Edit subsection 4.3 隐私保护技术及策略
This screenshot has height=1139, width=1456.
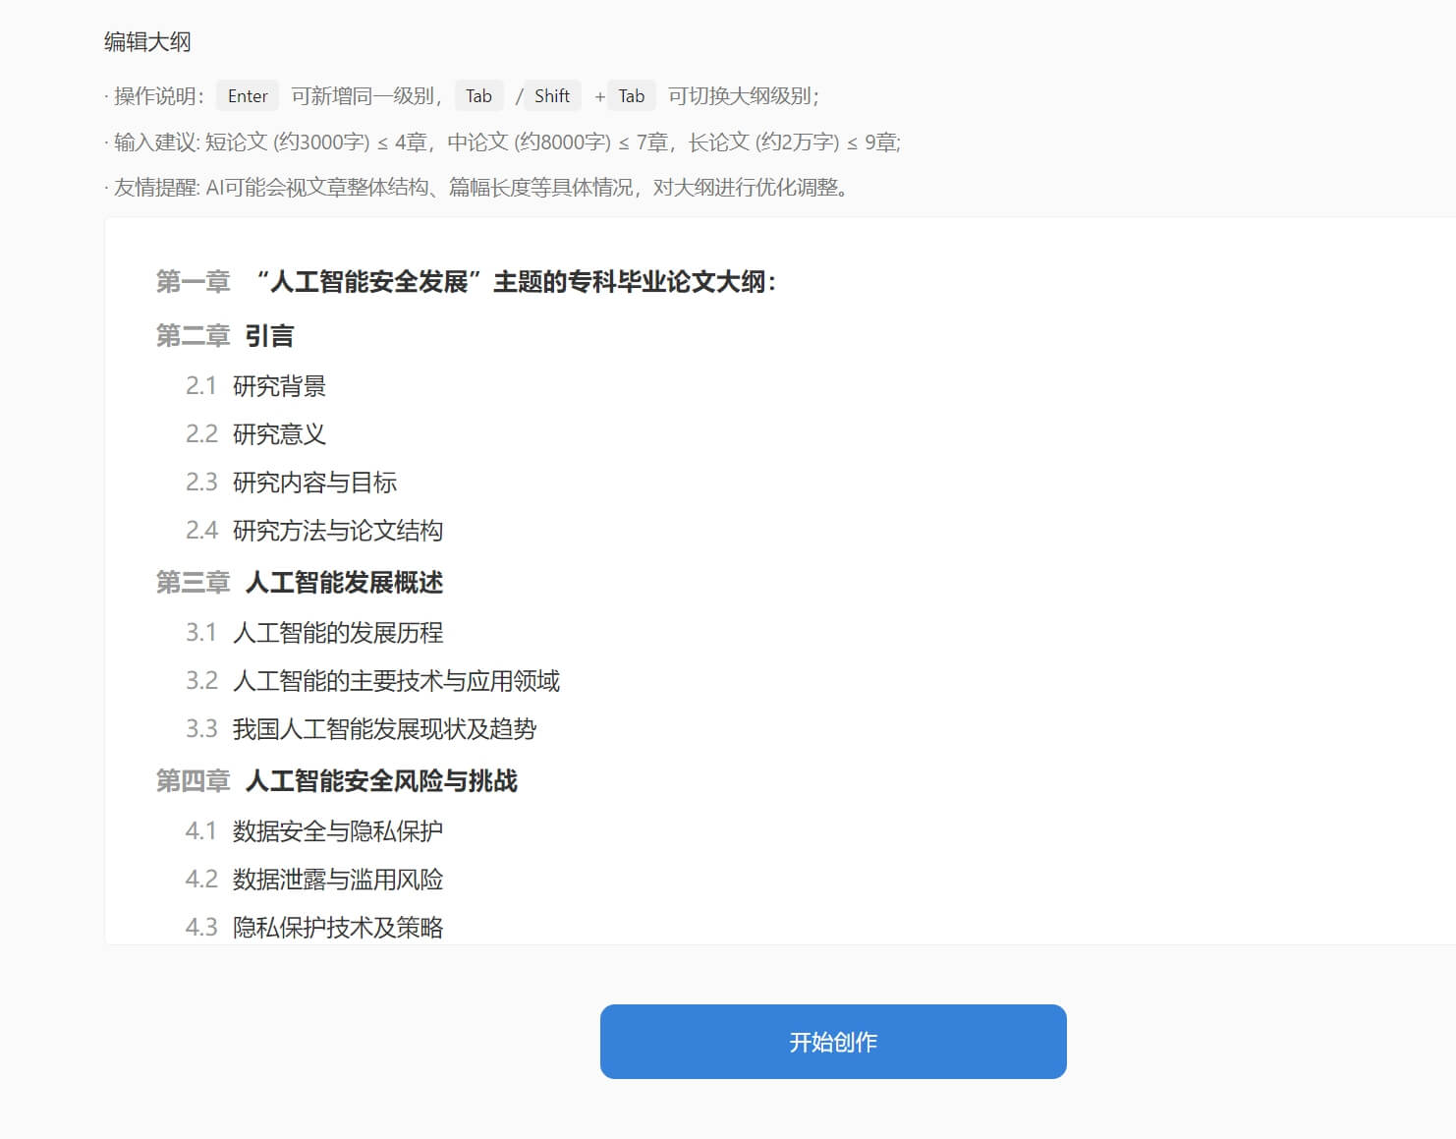[x=337, y=927]
